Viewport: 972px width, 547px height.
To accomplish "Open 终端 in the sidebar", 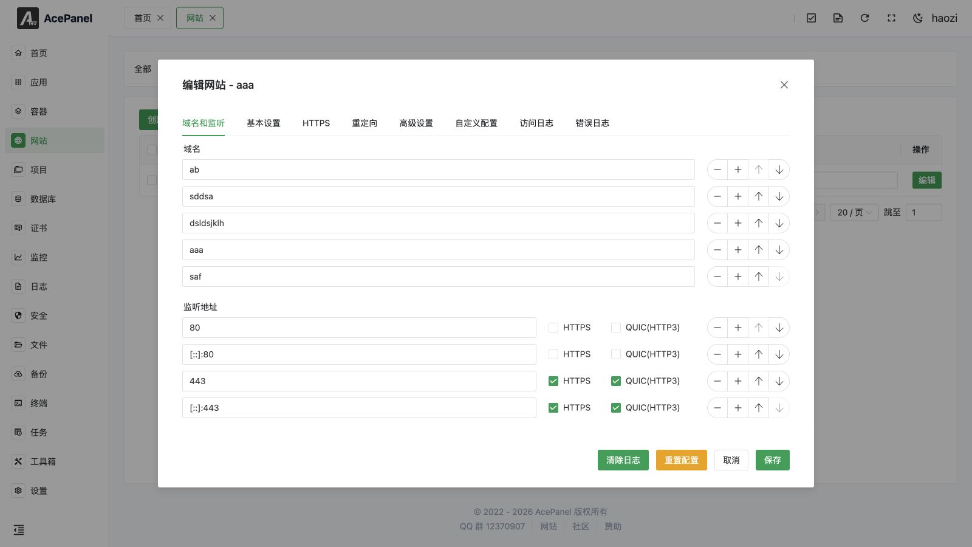I will pos(55,403).
